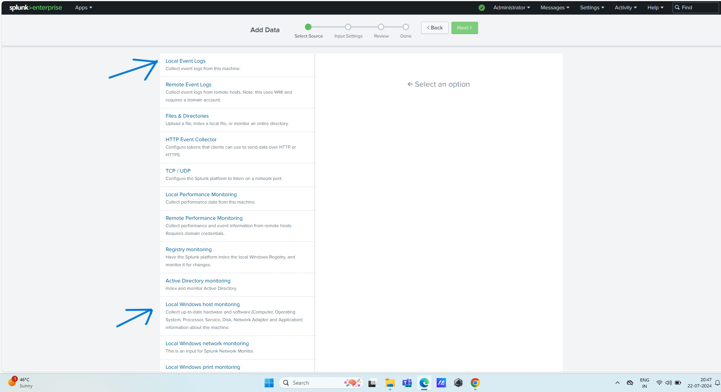Open the Activity dropdown
This screenshot has width=721, height=392.
(625, 7)
